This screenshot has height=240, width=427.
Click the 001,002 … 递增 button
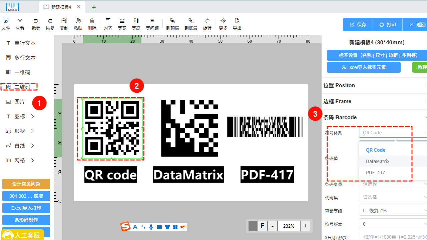(x=26, y=196)
